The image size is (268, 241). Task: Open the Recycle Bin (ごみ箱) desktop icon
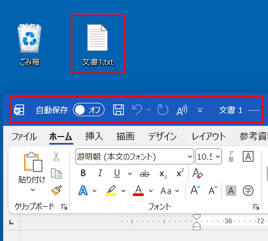29,44
